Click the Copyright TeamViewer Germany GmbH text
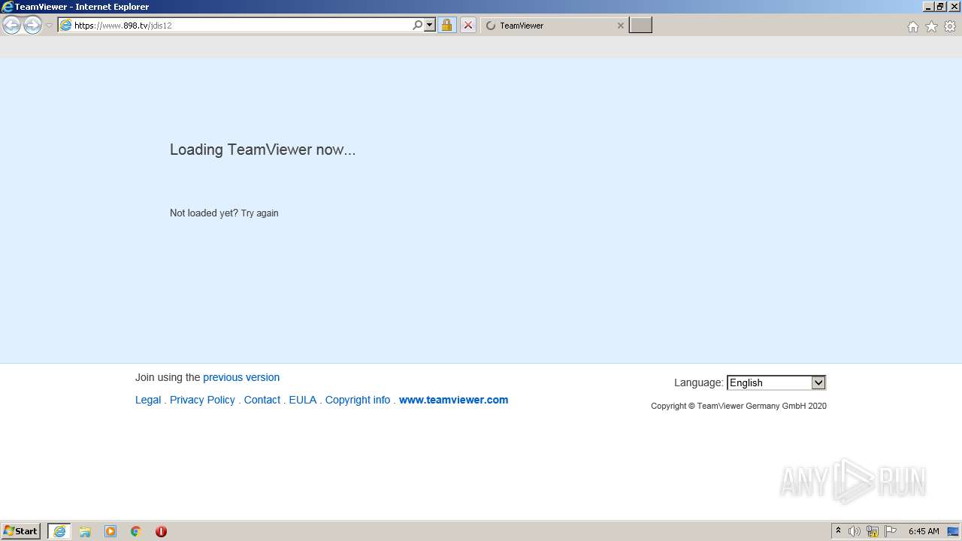The width and height of the screenshot is (962, 541). tap(739, 406)
